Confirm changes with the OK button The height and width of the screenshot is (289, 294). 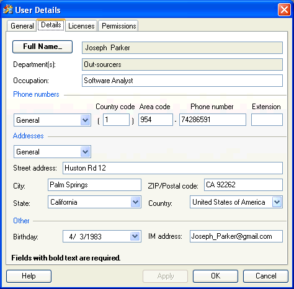pos(215,276)
